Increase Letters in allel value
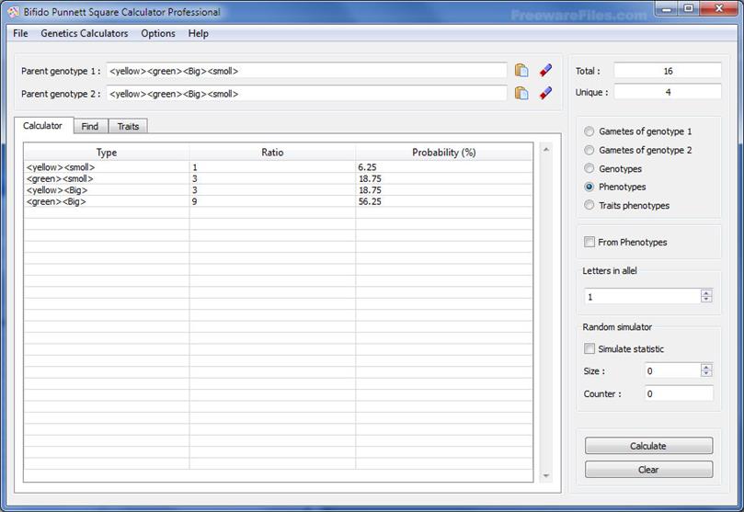 pos(706,293)
